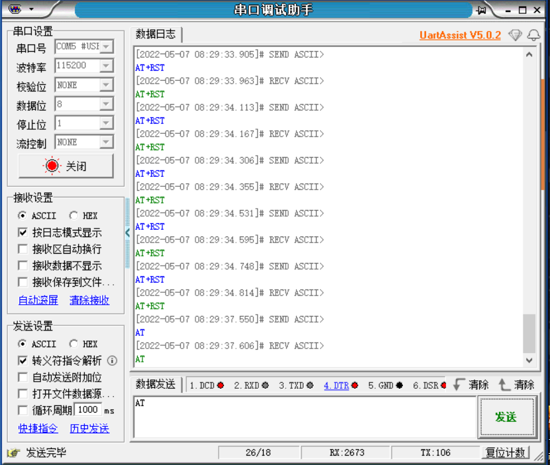Uncheck 转义符指令解析
This screenshot has width=550, height=465.
click(23, 360)
